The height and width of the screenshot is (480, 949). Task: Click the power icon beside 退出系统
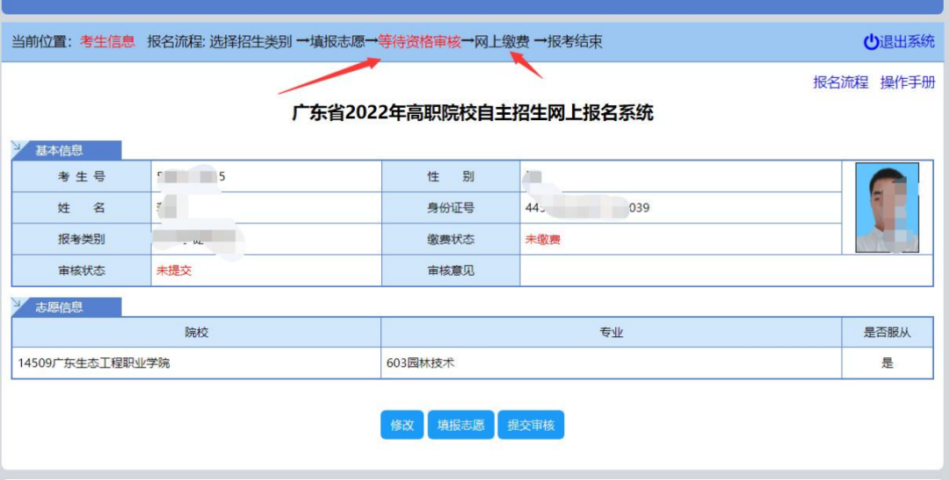pos(871,41)
